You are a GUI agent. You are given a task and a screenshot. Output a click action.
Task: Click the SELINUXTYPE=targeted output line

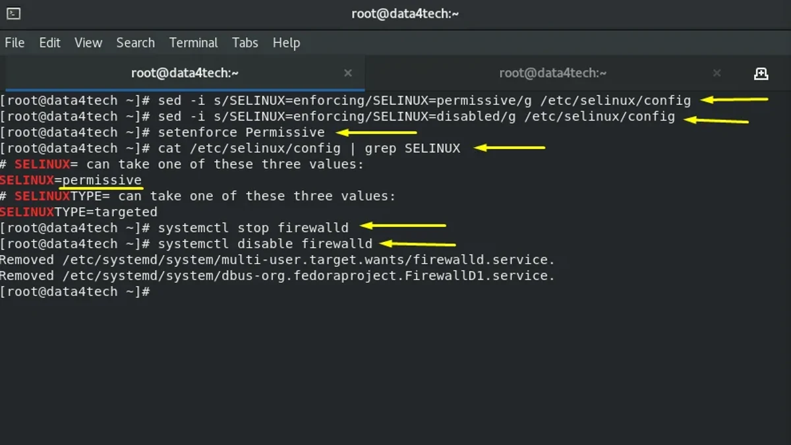pyautogui.click(x=78, y=212)
